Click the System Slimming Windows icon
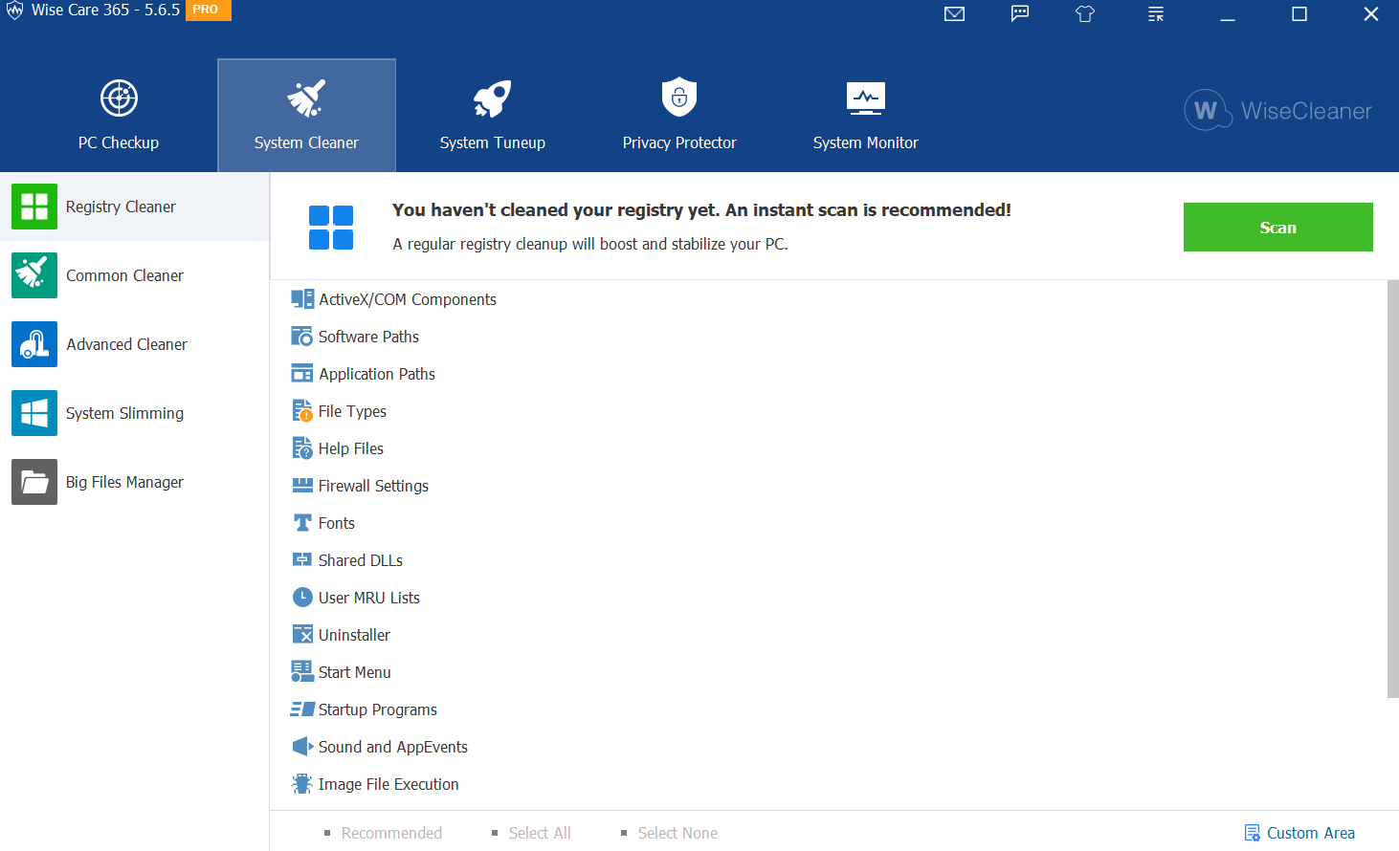Image resolution: width=1399 pixels, height=851 pixels. point(34,413)
